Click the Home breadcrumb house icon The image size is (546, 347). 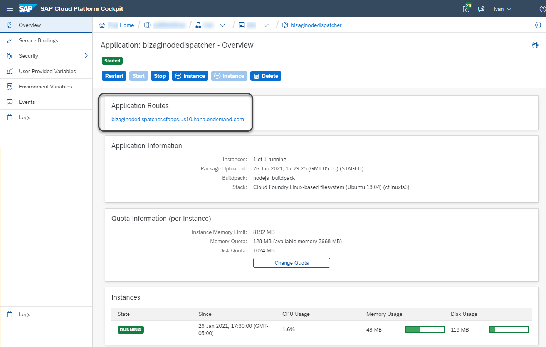click(x=102, y=25)
